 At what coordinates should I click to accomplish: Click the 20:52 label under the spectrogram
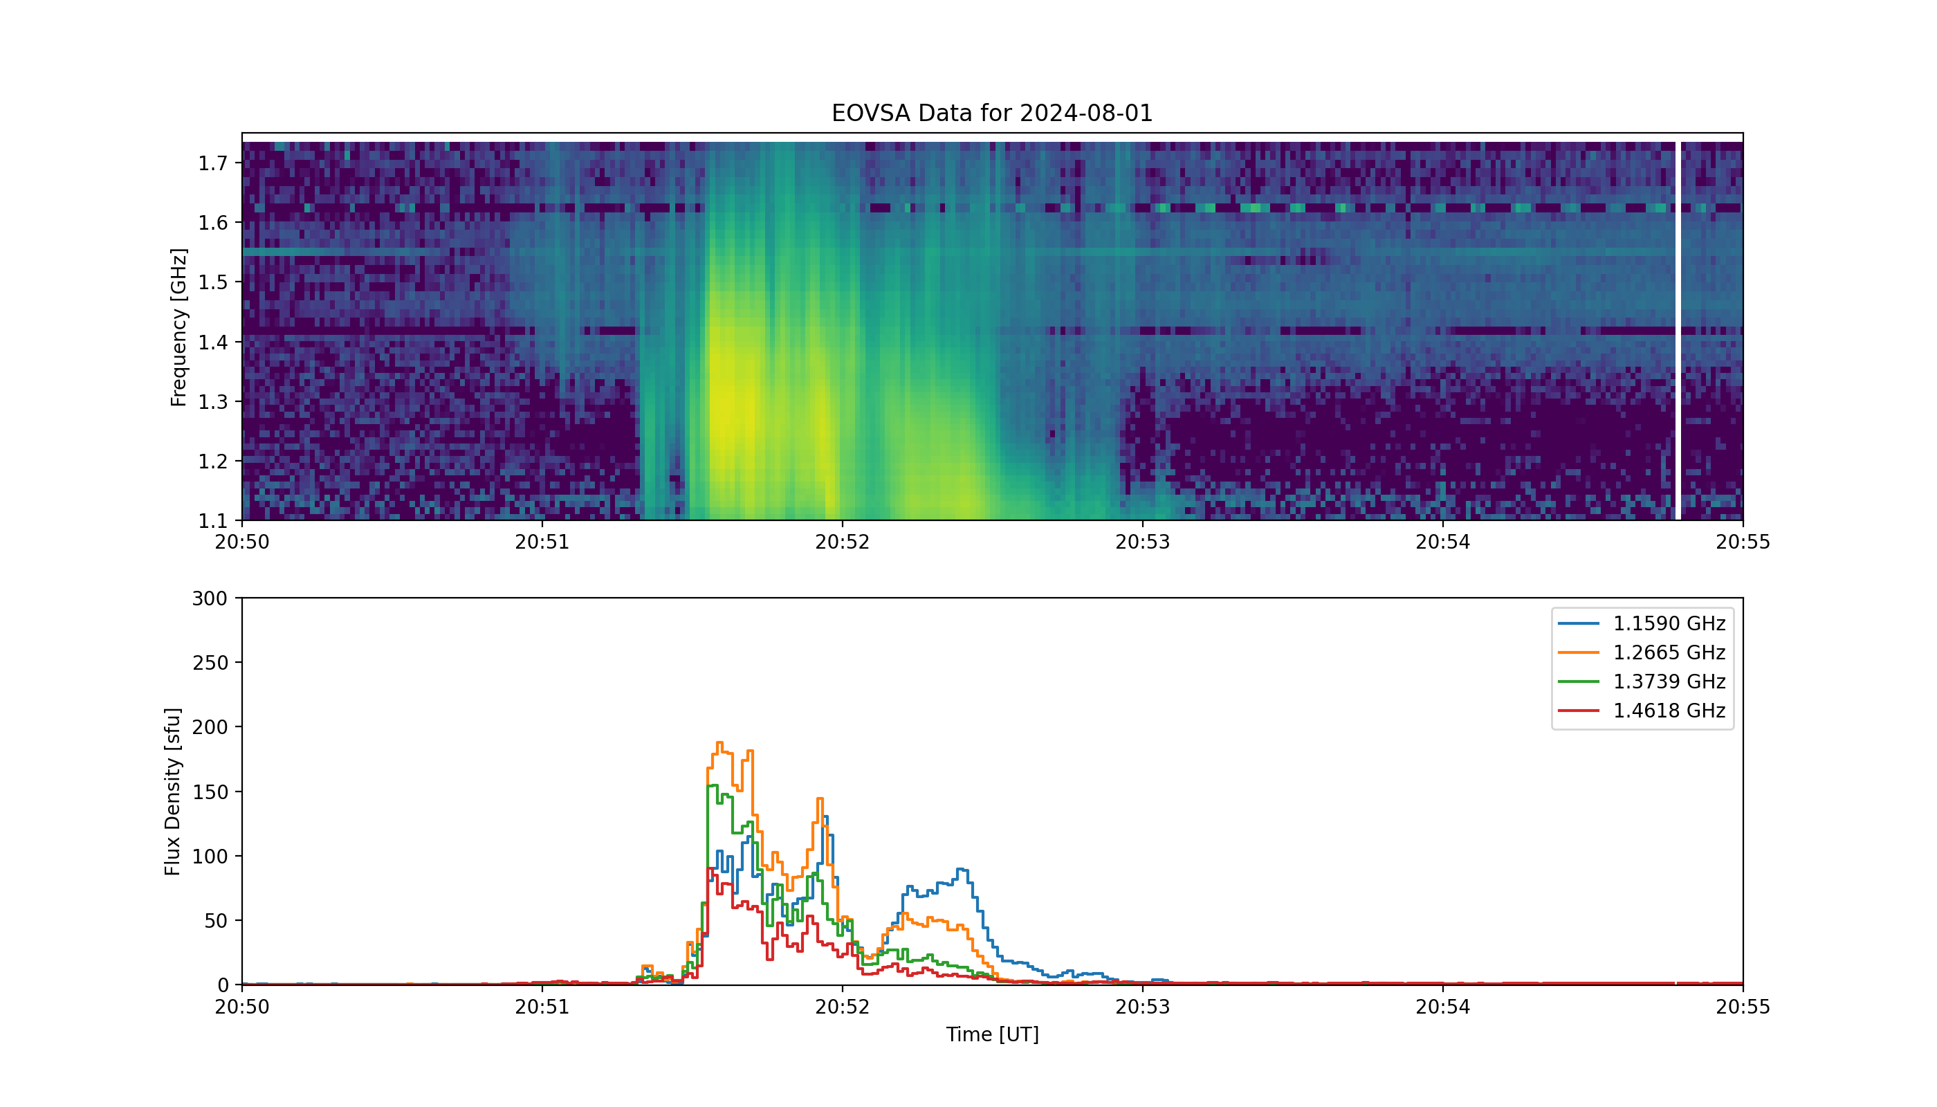pyautogui.click(x=843, y=542)
